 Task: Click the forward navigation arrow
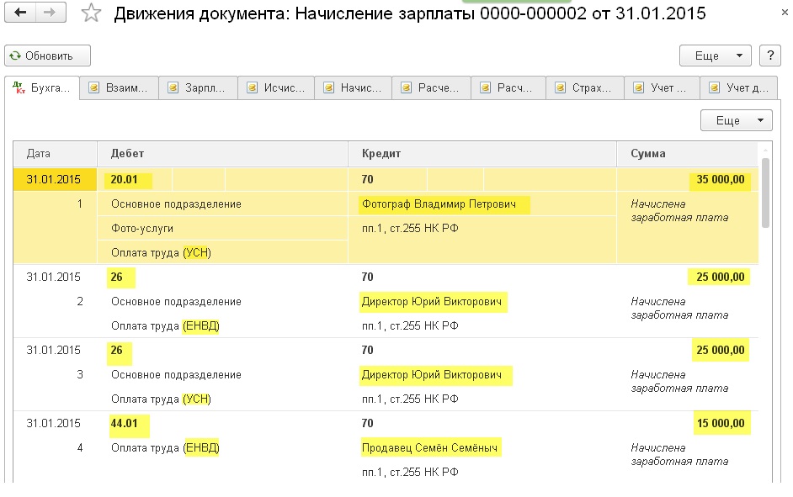(51, 12)
